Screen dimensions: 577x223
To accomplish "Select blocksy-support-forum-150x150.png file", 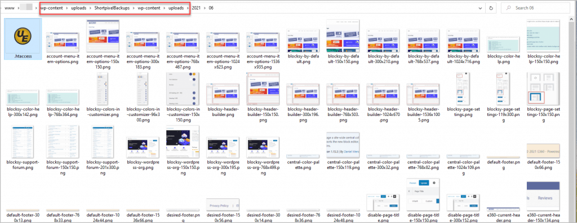I will (63, 142).
